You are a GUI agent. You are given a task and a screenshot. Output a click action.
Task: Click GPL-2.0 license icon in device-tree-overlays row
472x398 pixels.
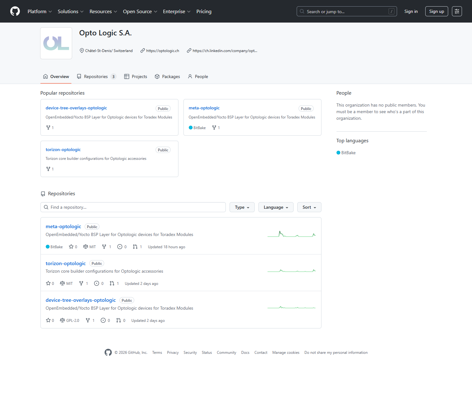(62, 320)
